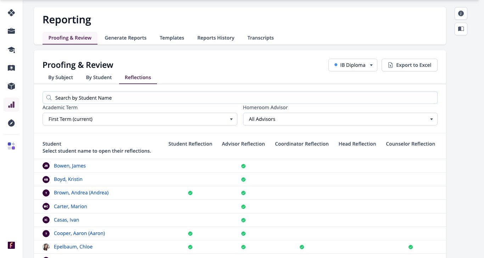Viewport: 484px width, 258px height.
Task: Click Andrea Brown's Student Reflection checkmark
Action: coord(190,193)
